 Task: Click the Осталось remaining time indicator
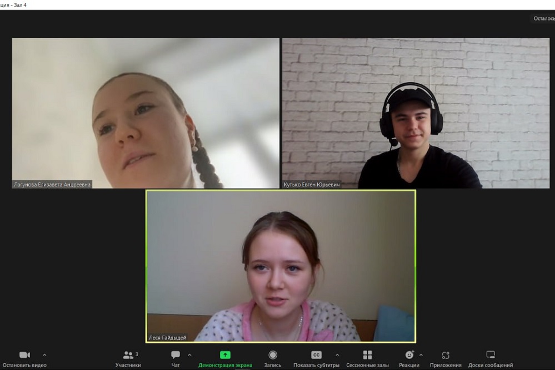[x=544, y=18]
